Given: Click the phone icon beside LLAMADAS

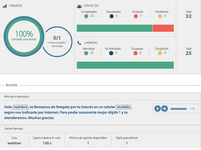Looking at the screenshot, I should pyautogui.click(x=79, y=43).
